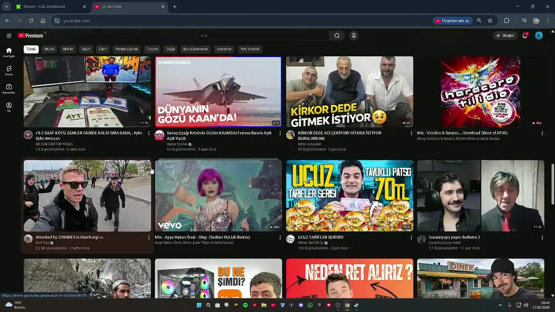Image resolution: width=555 pixels, height=312 pixels.
Task: Open channel link MEZUN DOKTOR YKS26
Action: [x=54, y=144]
